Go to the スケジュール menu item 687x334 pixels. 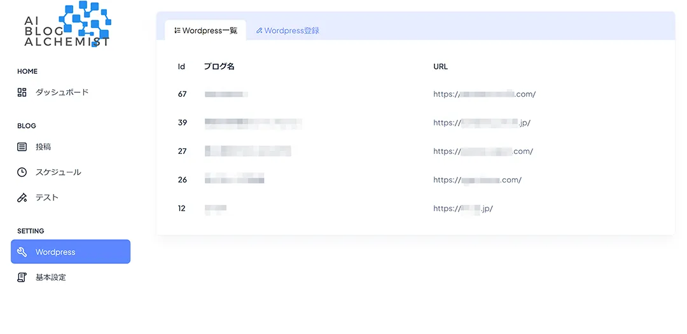(x=58, y=172)
